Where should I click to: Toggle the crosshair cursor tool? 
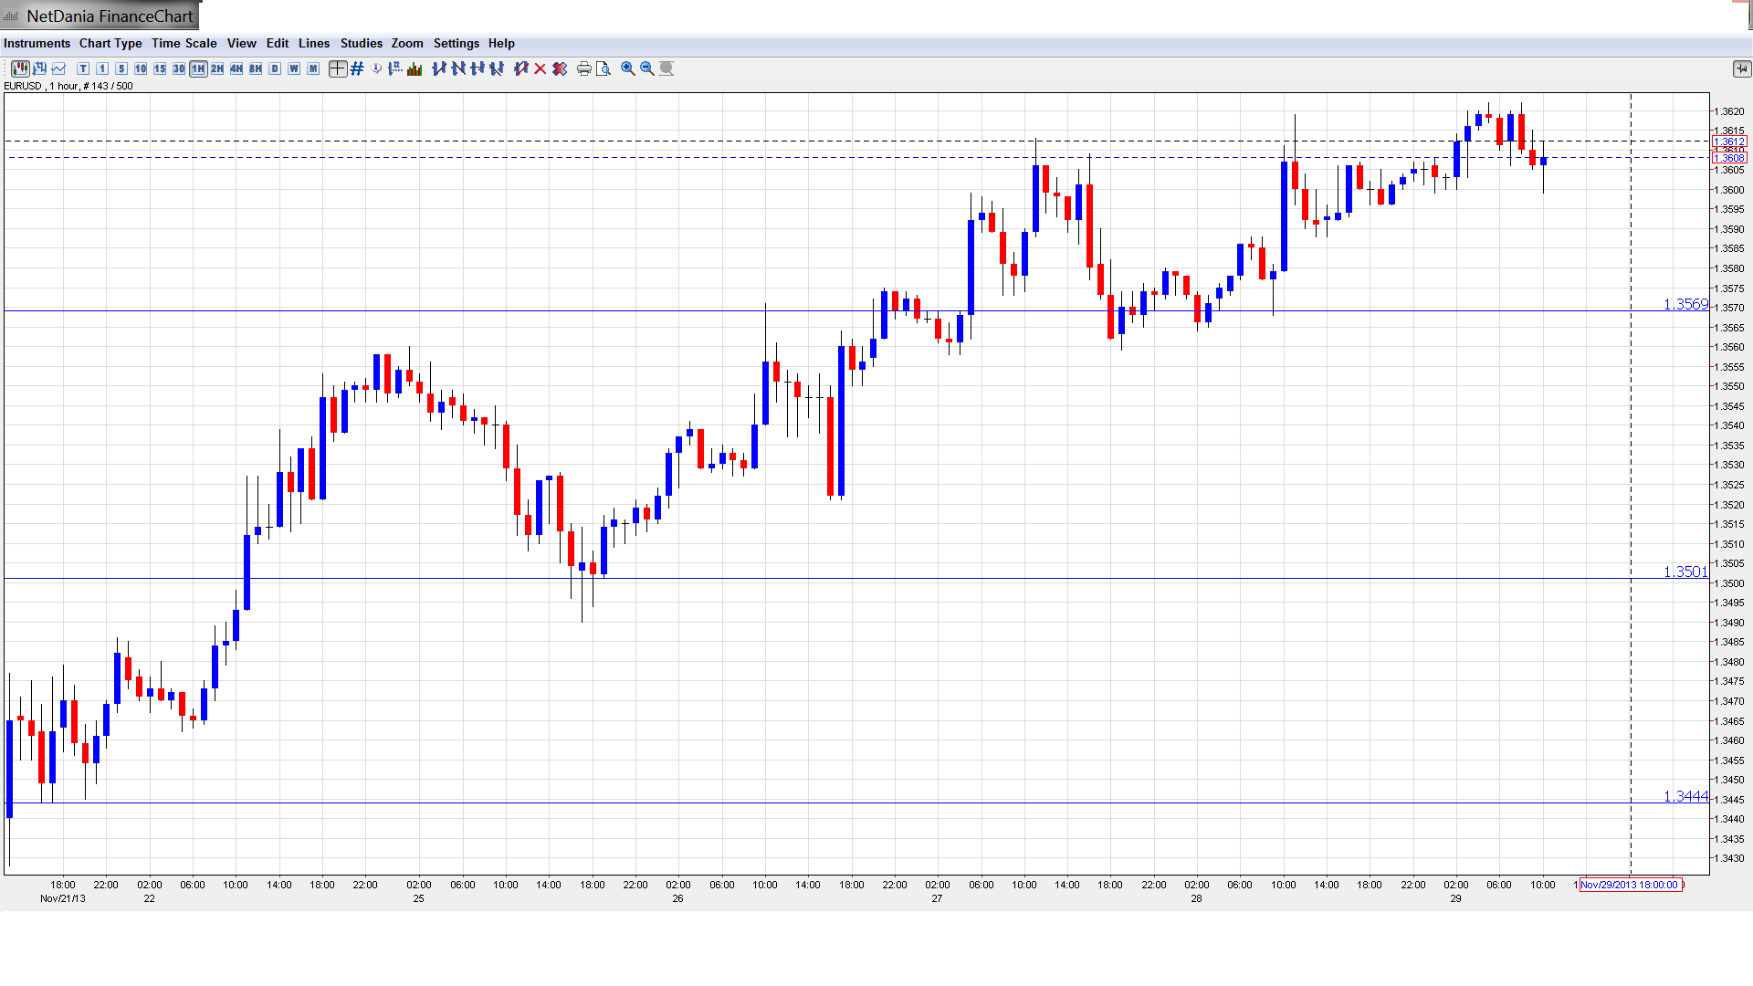tap(338, 68)
